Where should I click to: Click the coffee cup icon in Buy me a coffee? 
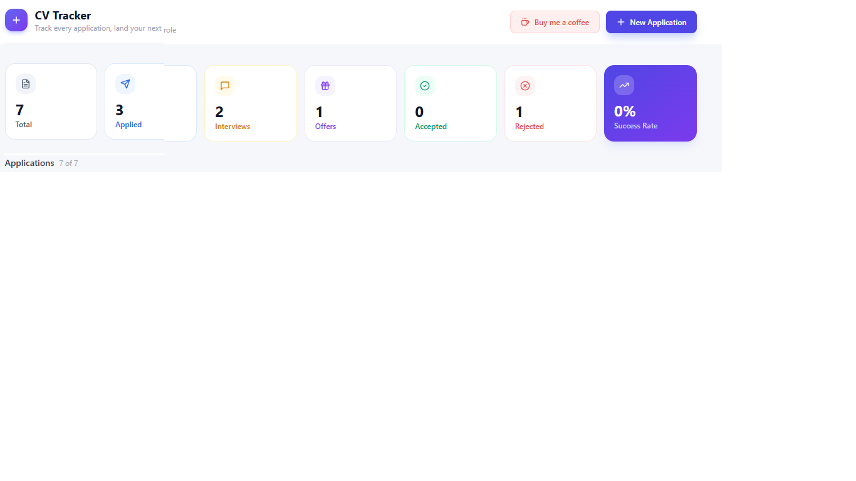pos(525,22)
